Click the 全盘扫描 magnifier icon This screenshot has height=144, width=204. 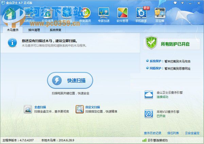(28, 109)
